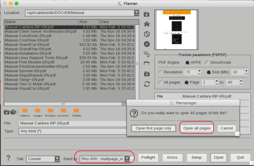Click the end page number field
The height and width of the screenshot is (166, 254).
[x=233, y=83]
